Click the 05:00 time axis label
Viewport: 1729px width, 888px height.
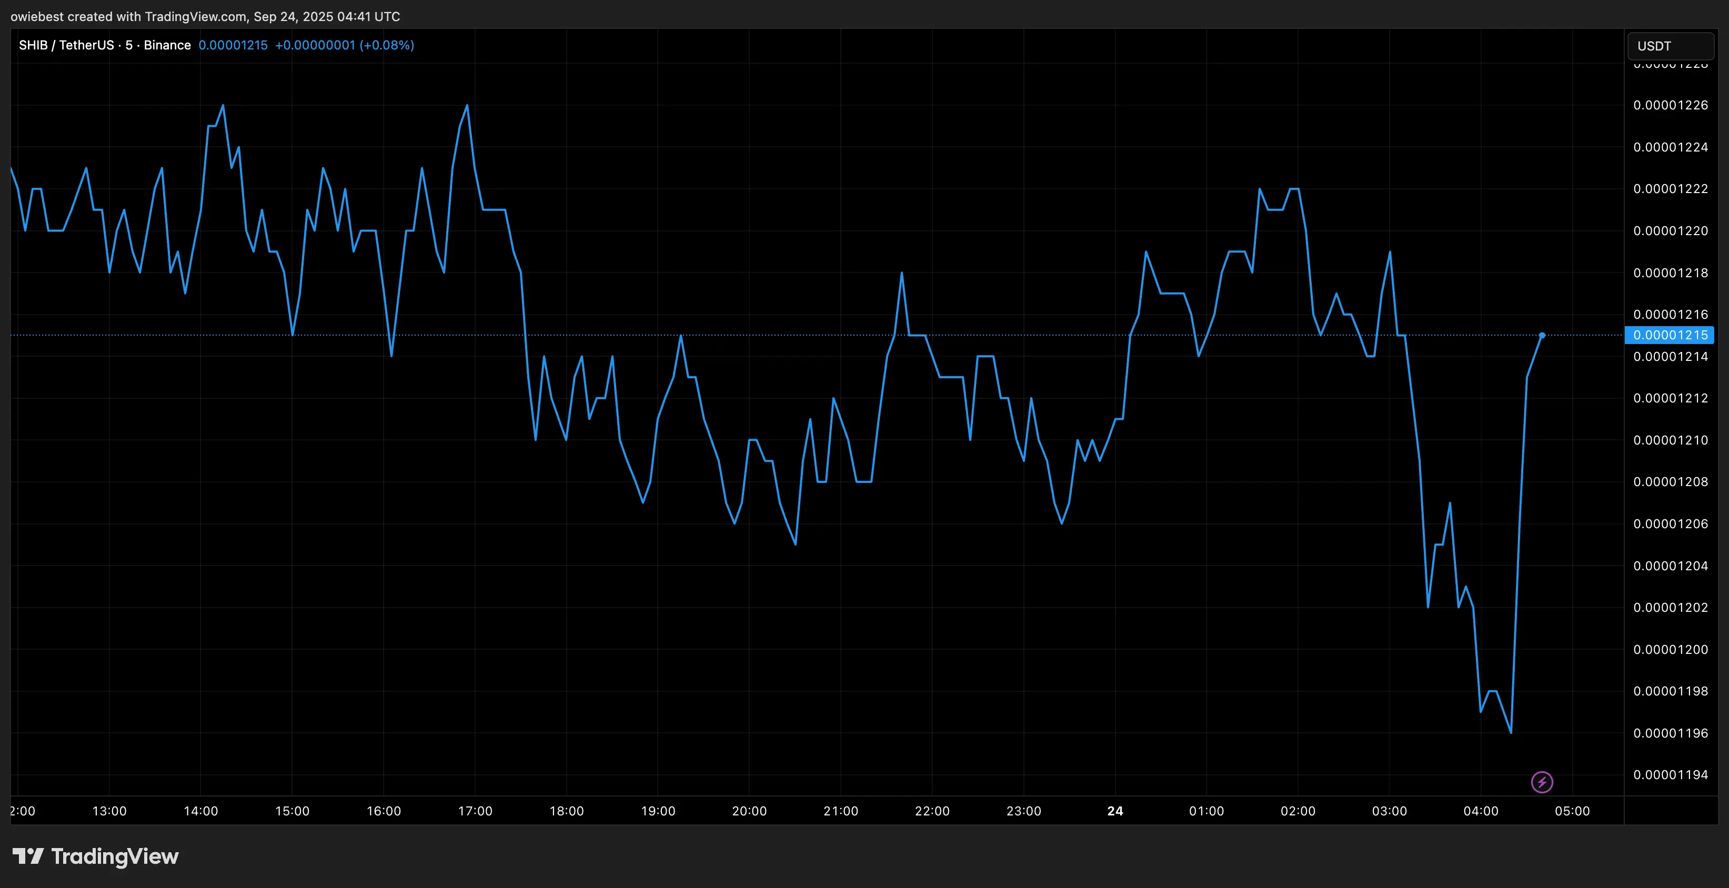coord(1572,811)
